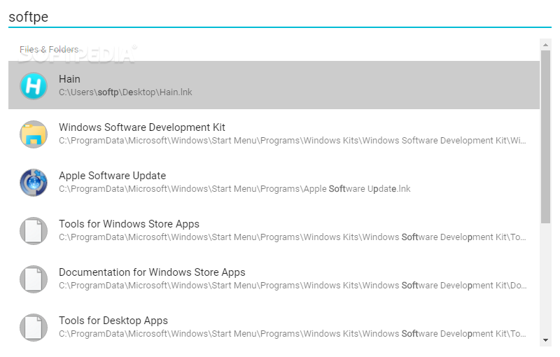The height and width of the screenshot is (357, 560).
Task: Click the path under Windows Software Development Kit
Action: click(292, 140)
